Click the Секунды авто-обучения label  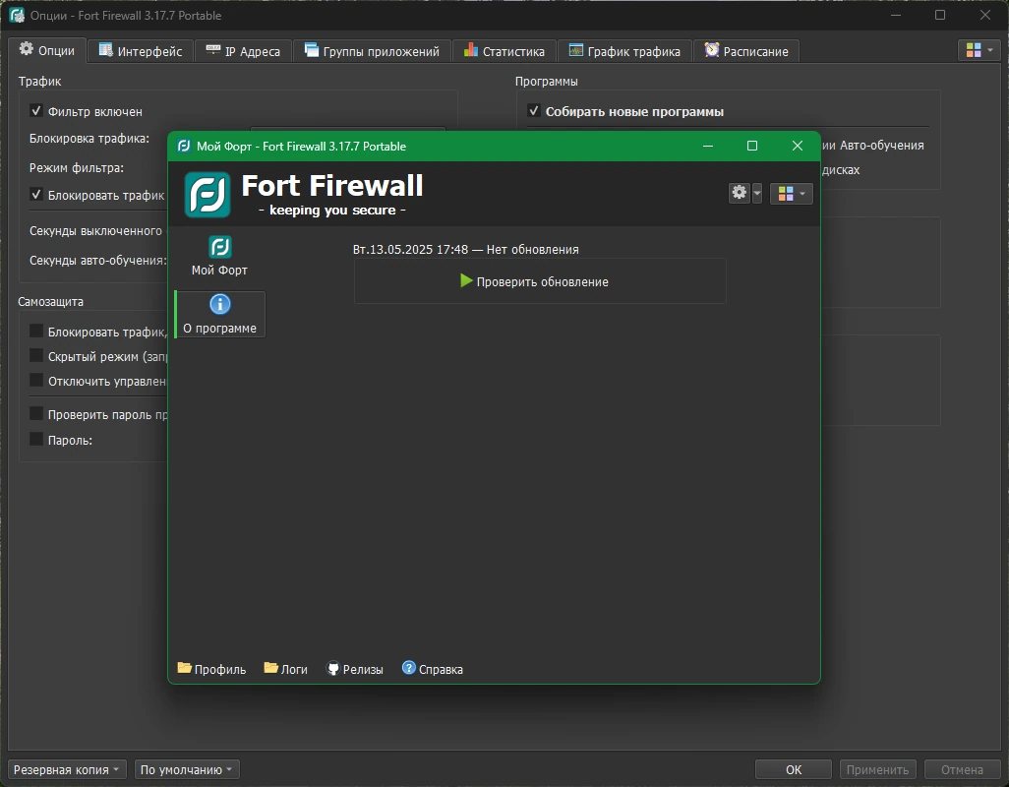tap(98, 261)
